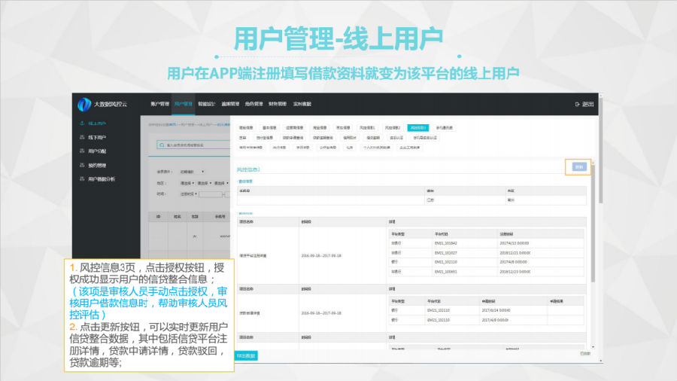This screenshot has height=381, width=677.
Task: Click the search keyword input field
Action: pos(196,145)
